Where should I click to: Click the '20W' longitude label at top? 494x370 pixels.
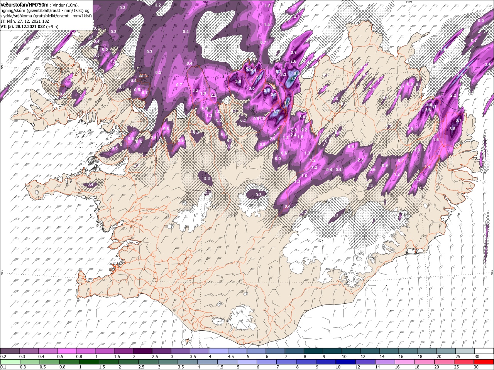(x=205, y=2)
